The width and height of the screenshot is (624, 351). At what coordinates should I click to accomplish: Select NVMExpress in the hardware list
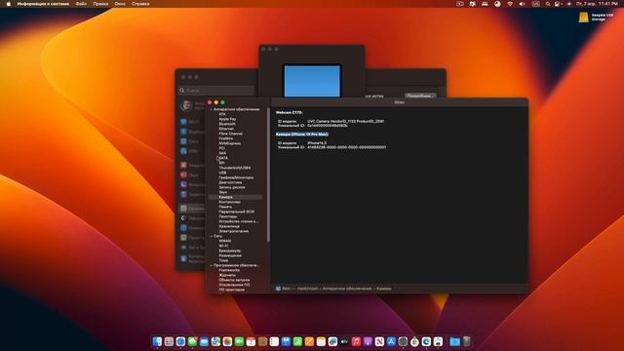pos(230,143)
